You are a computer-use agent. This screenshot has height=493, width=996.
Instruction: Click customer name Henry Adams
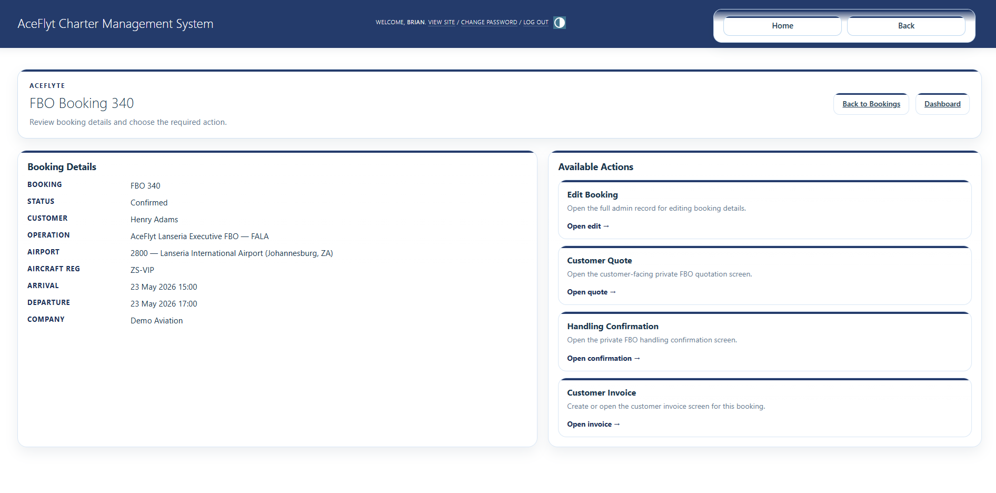point(154,220)
